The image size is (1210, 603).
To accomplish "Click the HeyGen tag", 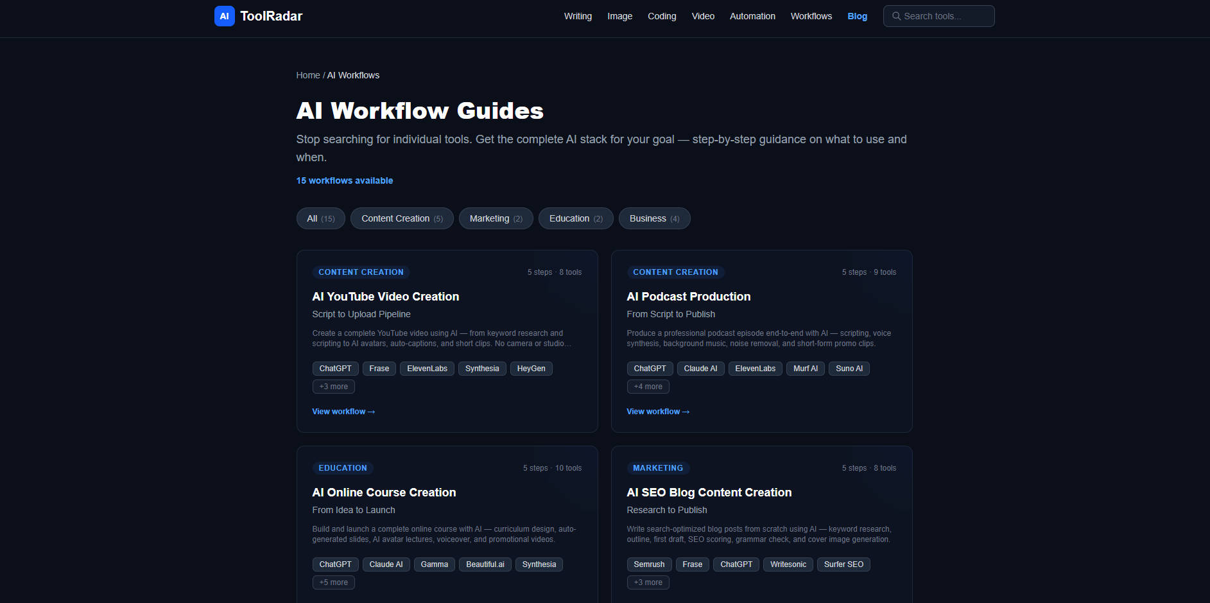I will pos(531,369).
